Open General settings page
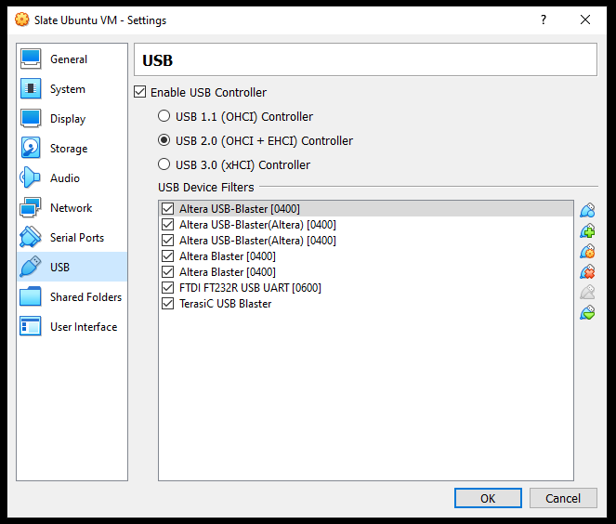 pyautogui.click(x=72, y=59)
